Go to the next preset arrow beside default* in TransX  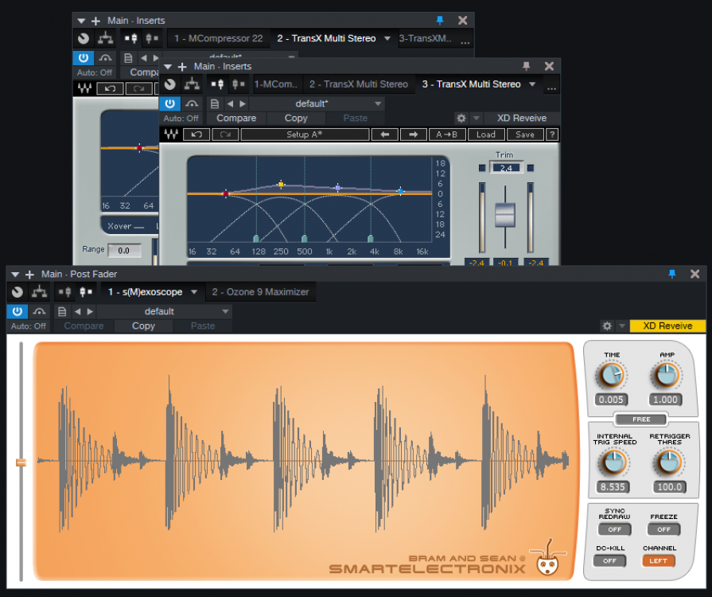243,103
